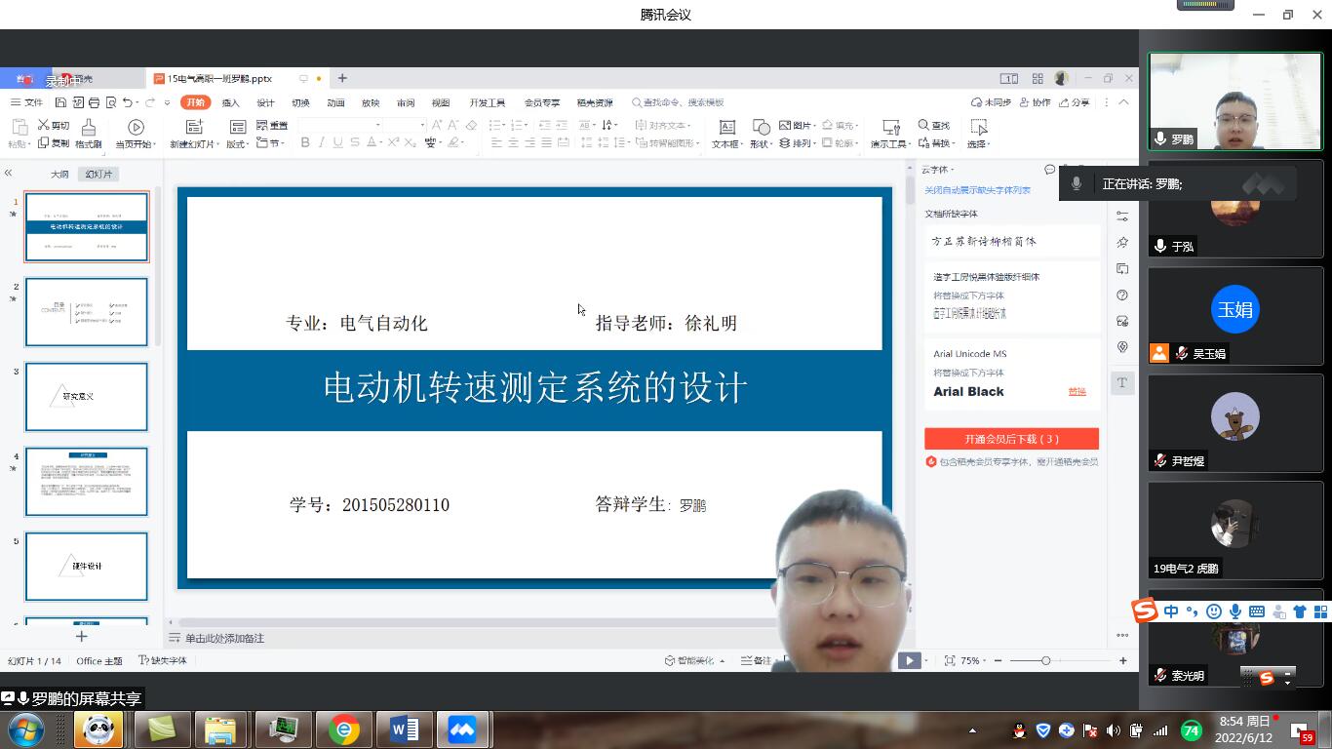The width and height of the screenshot is (1332, 749).
Task: Click the Text Box (文本框) icon
Action: (726, 128)
